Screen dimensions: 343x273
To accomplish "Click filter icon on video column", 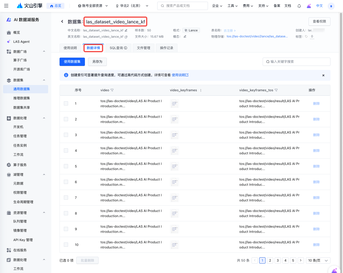I will (x=112, y=90).
